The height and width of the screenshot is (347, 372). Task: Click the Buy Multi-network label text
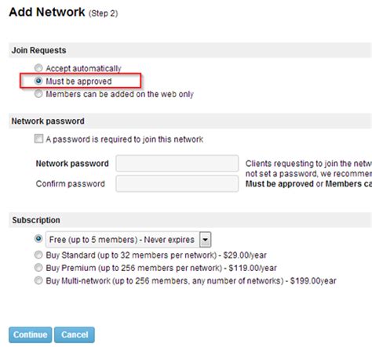[191, 281]
